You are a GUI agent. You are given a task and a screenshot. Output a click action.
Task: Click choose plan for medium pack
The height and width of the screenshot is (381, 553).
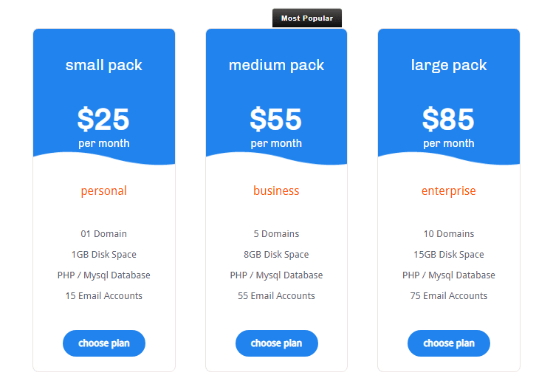[x=276, y=343]
